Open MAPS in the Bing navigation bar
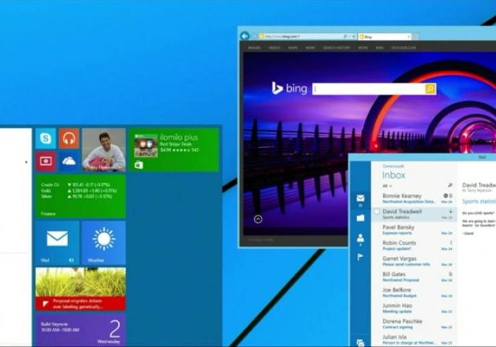The height and width of the screenshot is (347, 496). (x=293, y=48)
